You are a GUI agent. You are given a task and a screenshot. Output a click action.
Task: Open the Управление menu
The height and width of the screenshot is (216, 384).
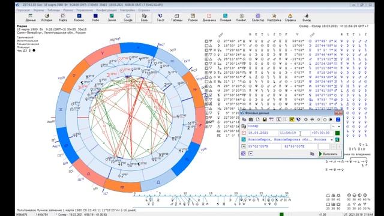click(85, 10)
